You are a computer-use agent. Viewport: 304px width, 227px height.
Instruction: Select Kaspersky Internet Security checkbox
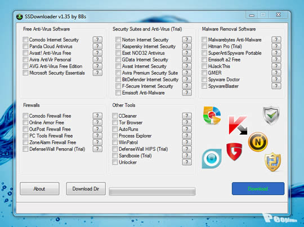pos(118,46)
